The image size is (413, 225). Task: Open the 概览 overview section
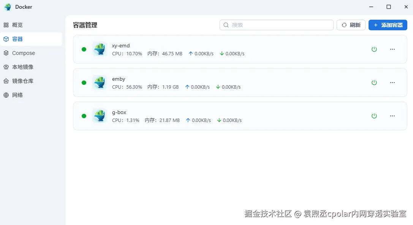coord(31,25)
